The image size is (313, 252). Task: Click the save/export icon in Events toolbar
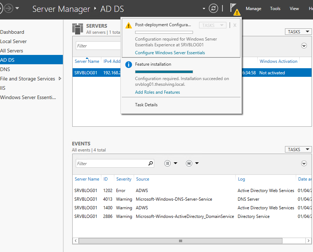[189, 163]
